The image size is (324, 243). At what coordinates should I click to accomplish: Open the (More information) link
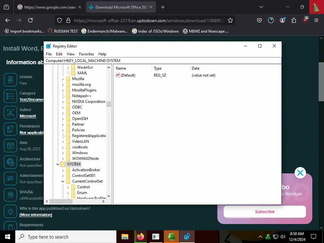(36, 215)
